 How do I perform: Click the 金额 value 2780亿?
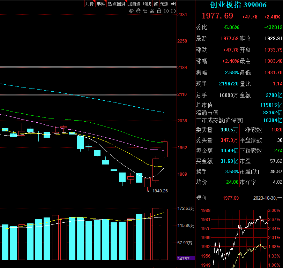click(274, 95)
